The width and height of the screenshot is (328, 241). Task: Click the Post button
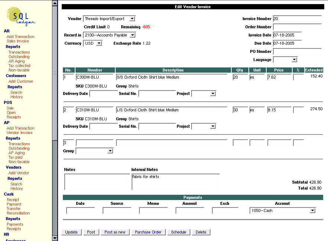click(91, 232)
